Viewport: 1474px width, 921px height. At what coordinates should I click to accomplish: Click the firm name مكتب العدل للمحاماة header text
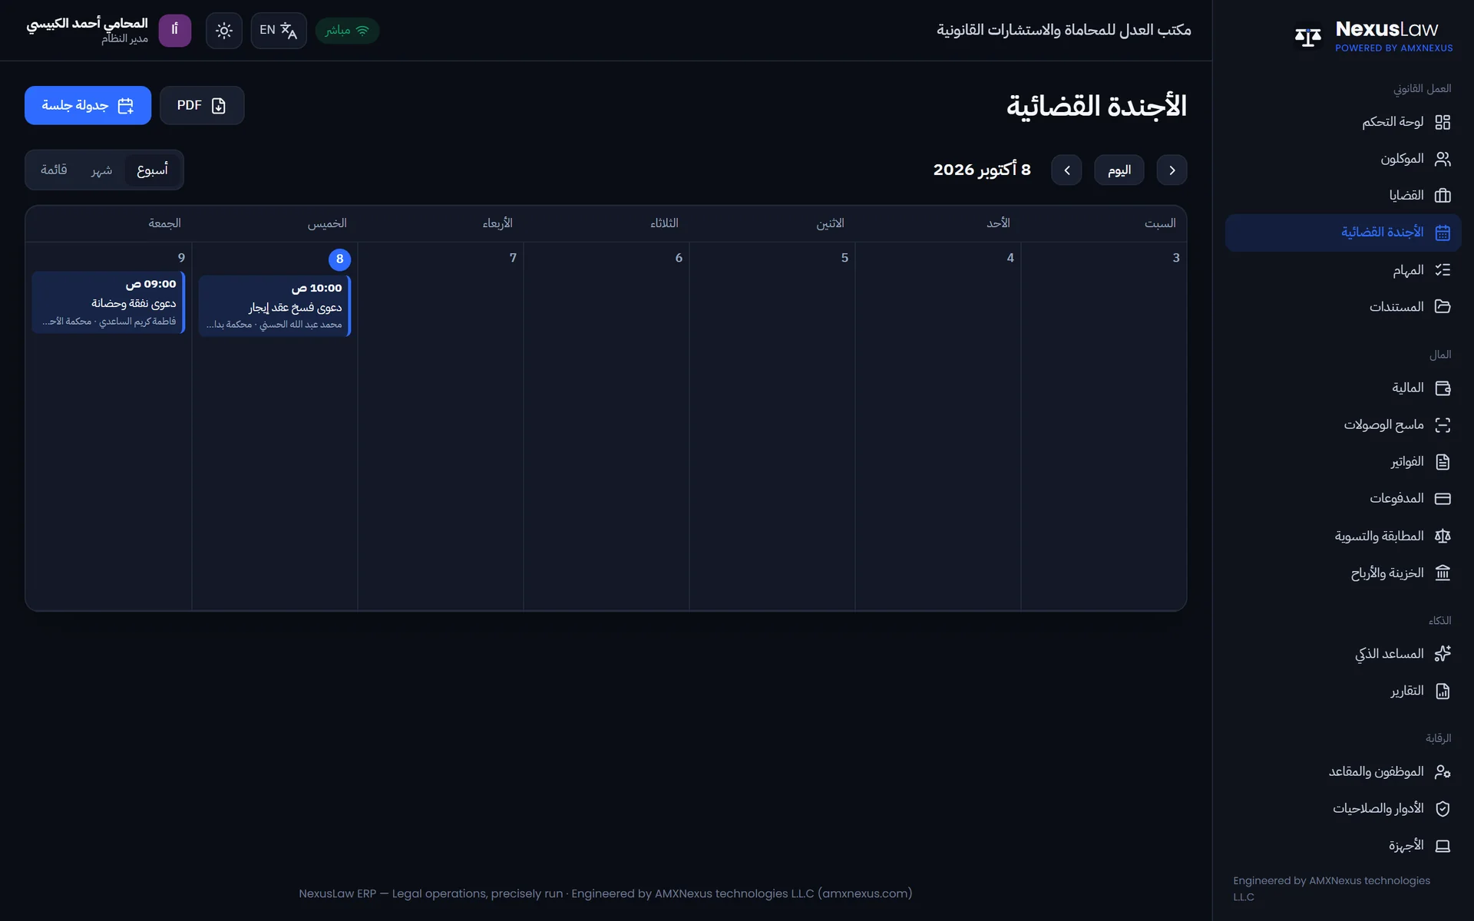pyautogui.click(x=1063, y=30)
